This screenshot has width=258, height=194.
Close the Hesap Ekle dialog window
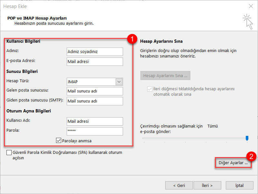251,6
